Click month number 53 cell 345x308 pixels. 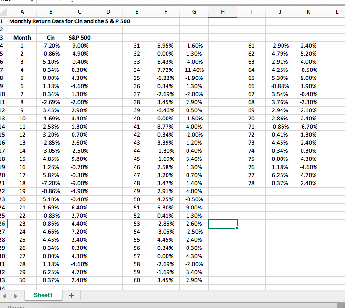coord(136,224)
